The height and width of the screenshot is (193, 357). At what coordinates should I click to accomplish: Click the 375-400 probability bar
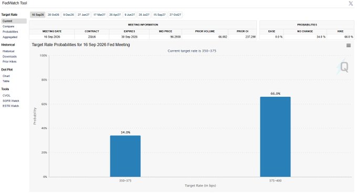[x=275, y=137]
